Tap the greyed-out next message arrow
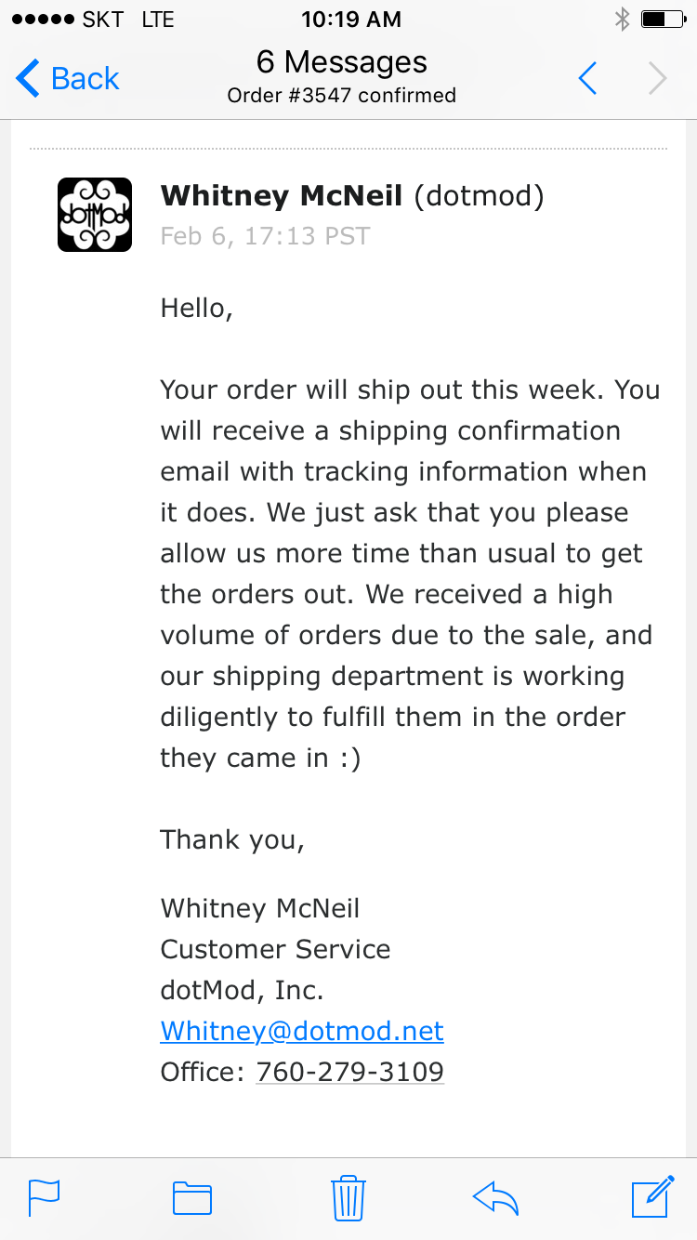Viewport: 697px width, 1240px height. point(658,79)
